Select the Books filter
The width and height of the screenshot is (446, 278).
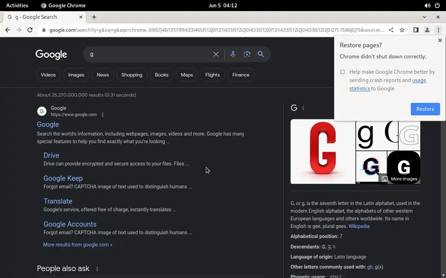point(162,75)
